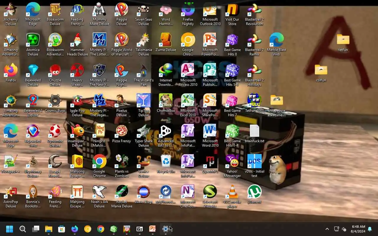Select the NingPo MahJong icon
The width and height of the screenshot is (378, 236).
100,136
